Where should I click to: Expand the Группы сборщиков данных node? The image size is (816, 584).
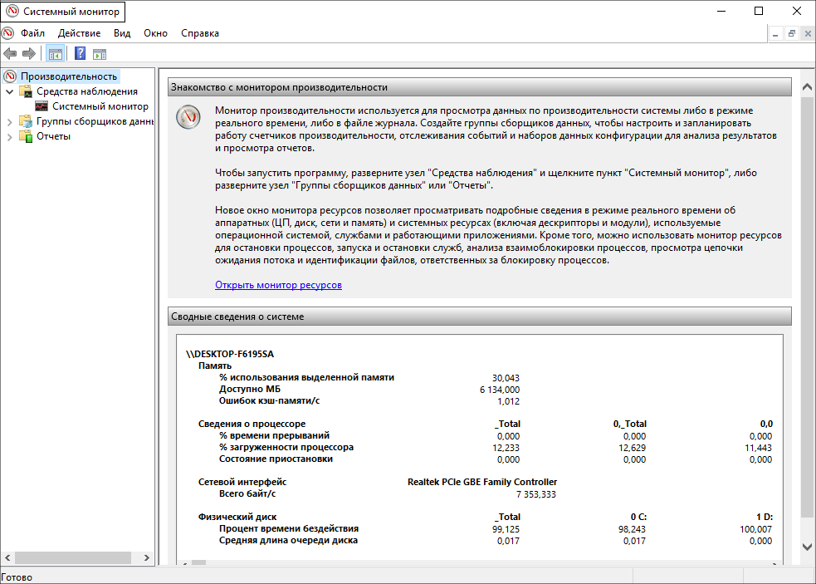[10, 121]
